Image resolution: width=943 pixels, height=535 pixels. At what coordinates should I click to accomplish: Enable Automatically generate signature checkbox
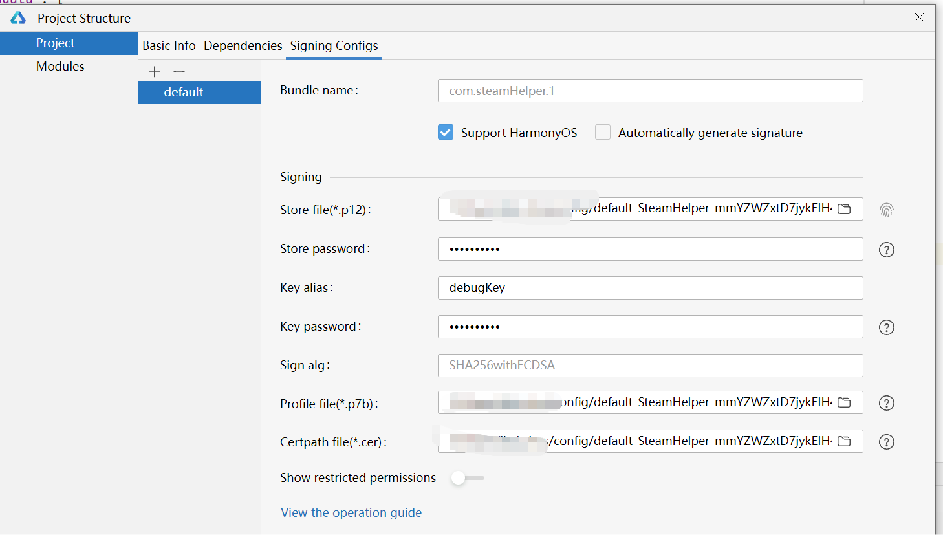pos(603,133)
